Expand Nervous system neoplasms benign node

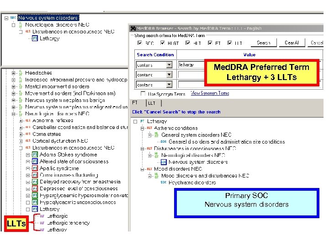tap(13, 100)
